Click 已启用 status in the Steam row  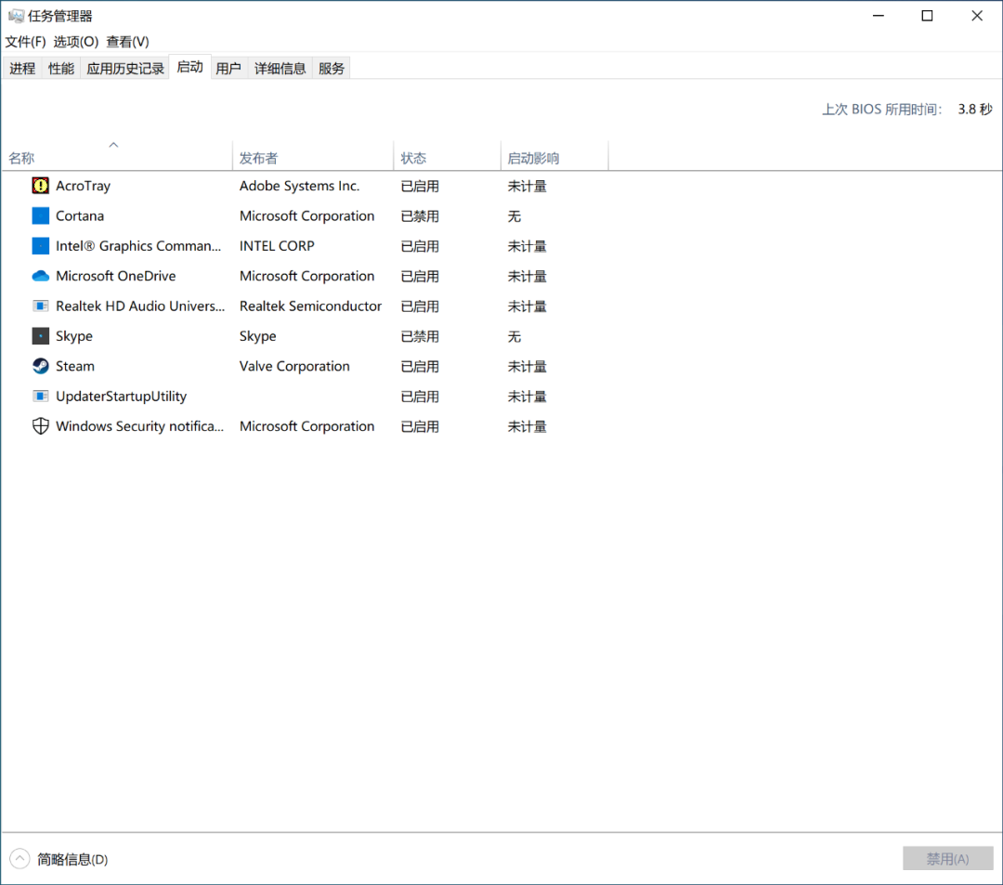[x=420, y=367]
